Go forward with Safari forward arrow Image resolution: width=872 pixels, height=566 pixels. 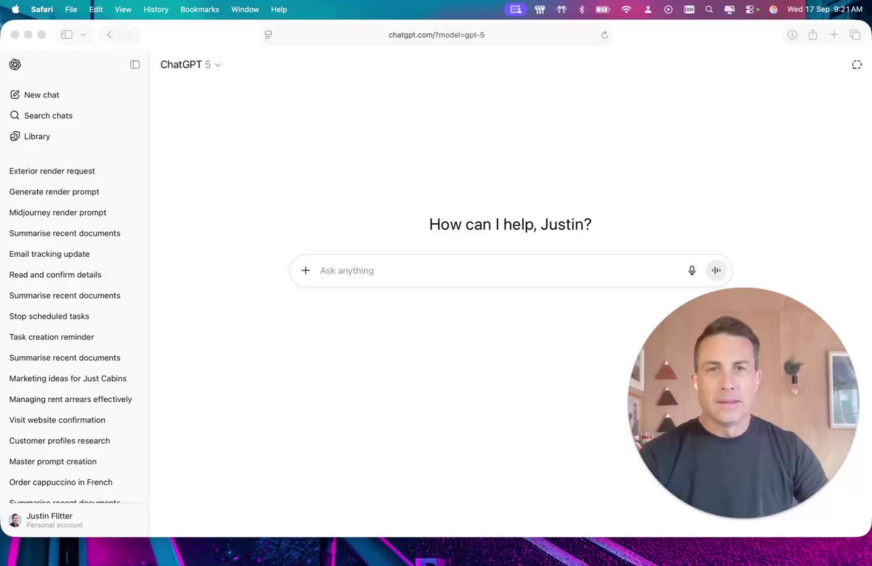(x=129, y=35)
